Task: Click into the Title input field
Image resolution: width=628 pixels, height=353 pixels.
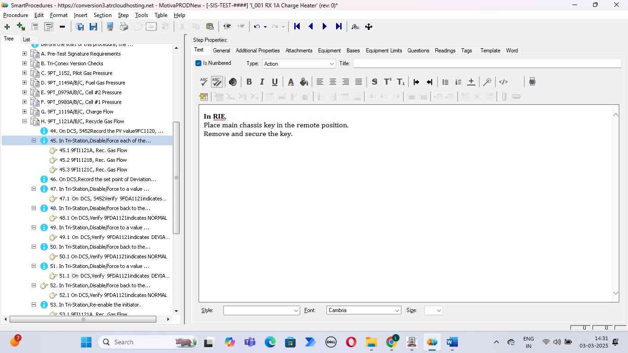Action: pyautogui.click(x=487, y=63)
